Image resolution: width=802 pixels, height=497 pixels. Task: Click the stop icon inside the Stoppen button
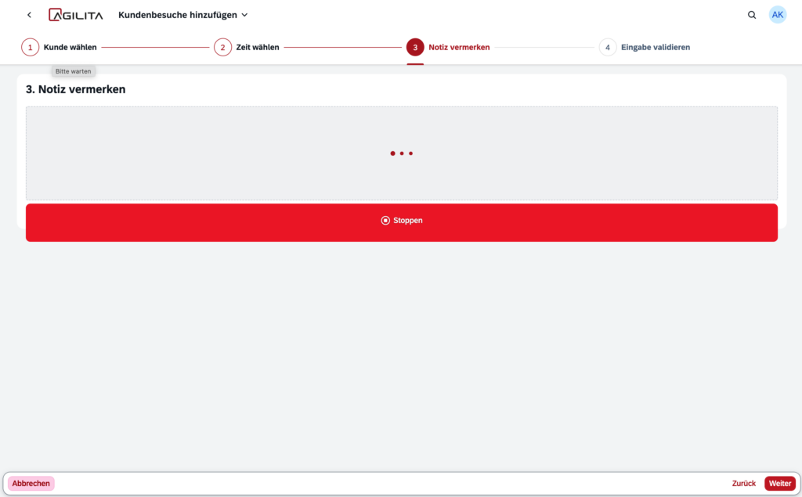click(385, 221)
